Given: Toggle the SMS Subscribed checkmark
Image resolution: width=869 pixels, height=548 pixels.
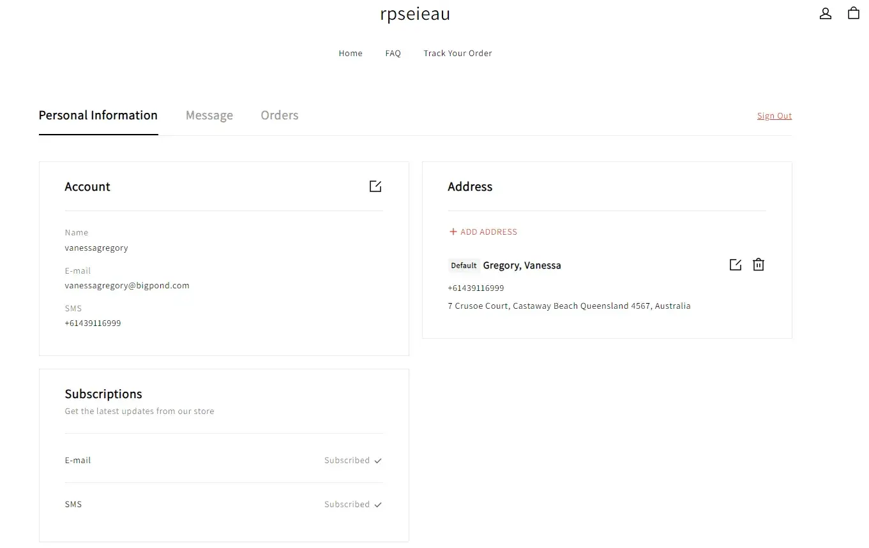Looking at the screenshot, I should click(x=378, y=505).
